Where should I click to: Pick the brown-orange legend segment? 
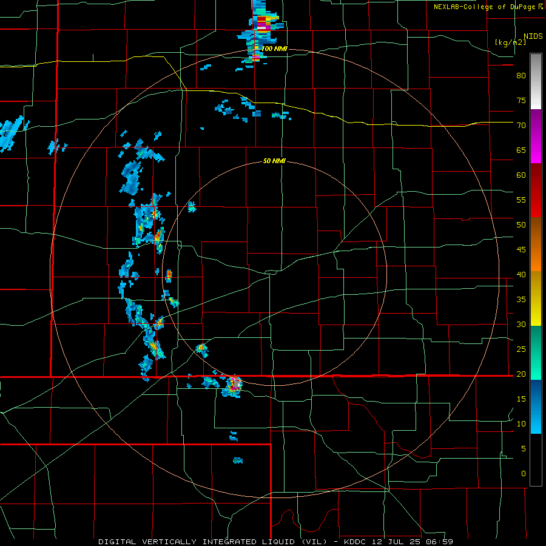(536, 244)
